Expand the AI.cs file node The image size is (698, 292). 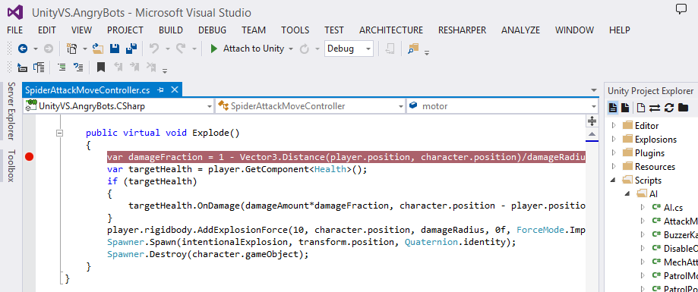[643, 208]
